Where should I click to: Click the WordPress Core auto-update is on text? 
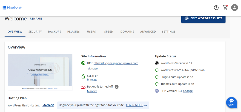183,70
